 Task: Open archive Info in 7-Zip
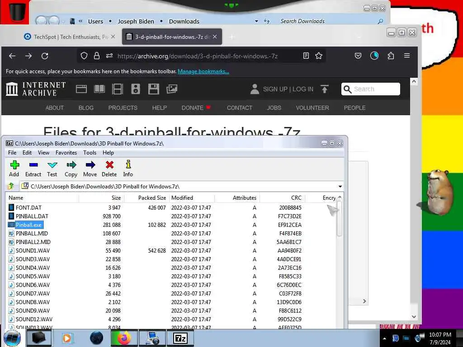click(128, 169)
